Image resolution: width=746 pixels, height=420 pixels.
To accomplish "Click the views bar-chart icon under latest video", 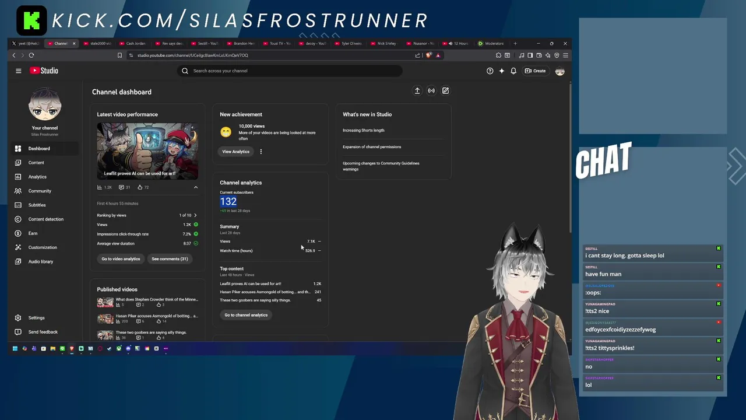I will tap(100, 187).
